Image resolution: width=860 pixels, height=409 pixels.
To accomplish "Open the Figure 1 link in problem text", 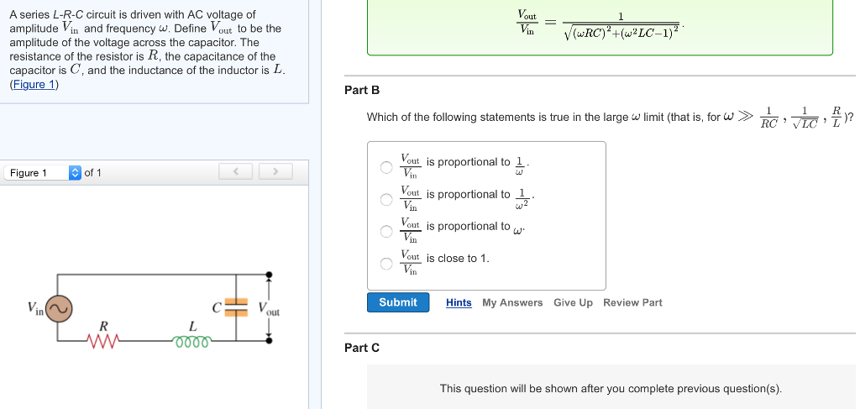I will (x=34, y=84).
